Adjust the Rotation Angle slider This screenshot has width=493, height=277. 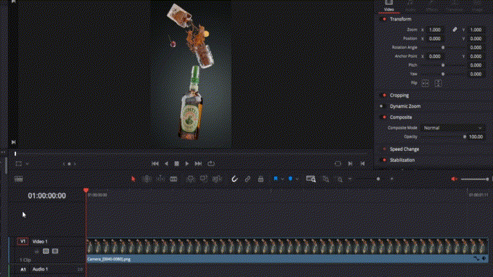(443, 48)
